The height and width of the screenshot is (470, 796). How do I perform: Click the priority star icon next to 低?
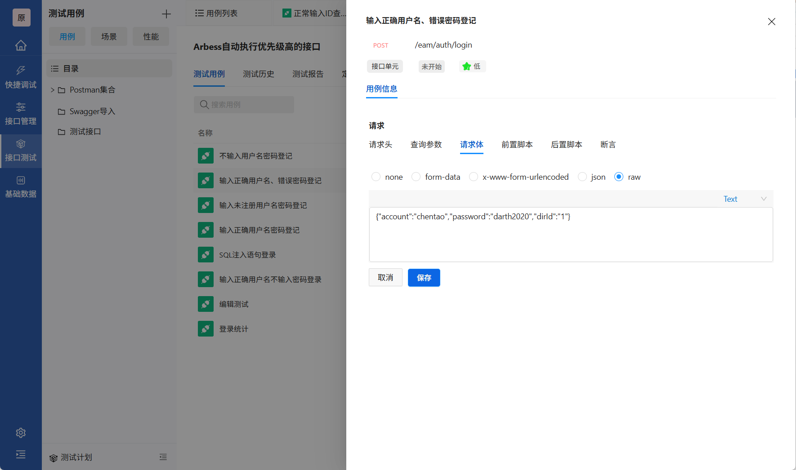pyautogui.click(x=467, y=66)
